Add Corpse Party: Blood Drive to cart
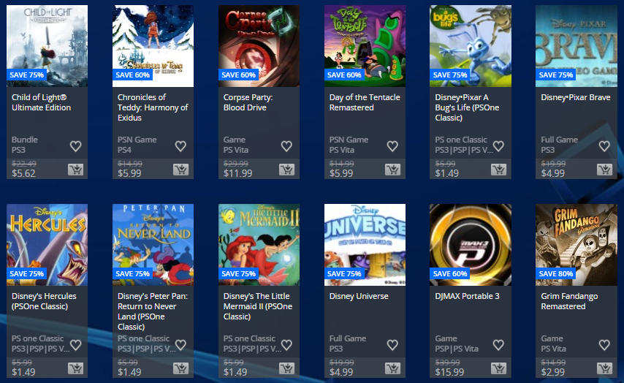 [286, 170]
